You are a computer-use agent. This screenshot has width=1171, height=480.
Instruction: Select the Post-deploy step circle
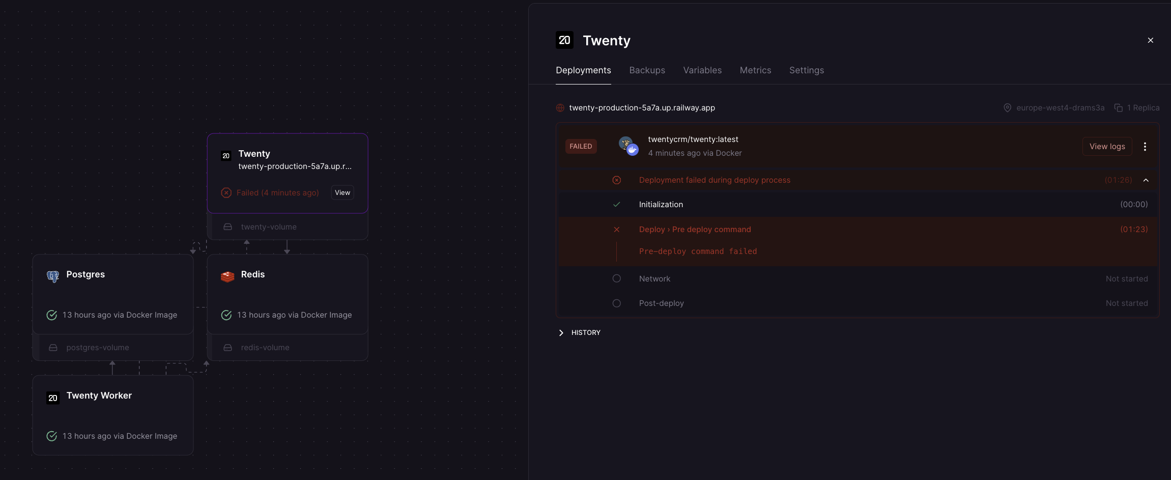(x=617, y=303)
